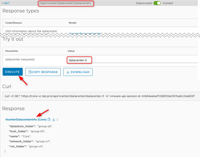Click the "name" key in response

point(15,136)
